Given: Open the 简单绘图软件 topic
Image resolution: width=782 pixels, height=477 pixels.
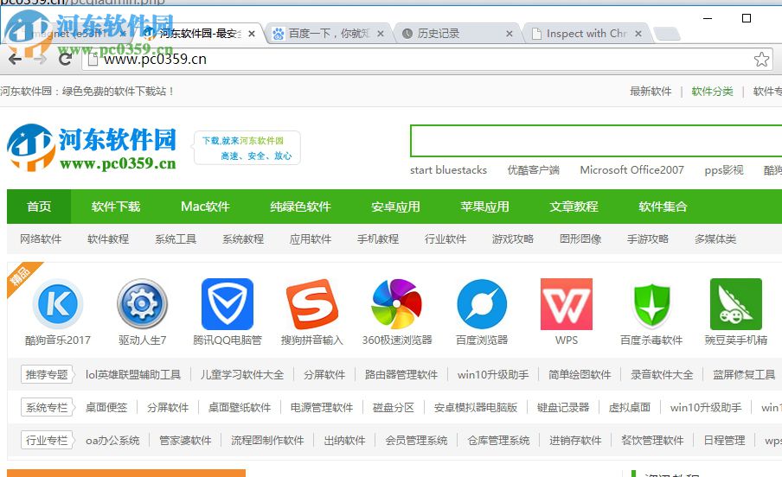Looking at the screenshot, I should click(x=580, y=374).
